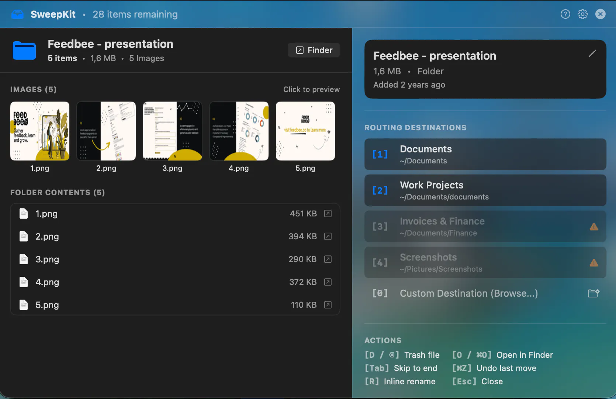Click the "394 KB" size of 2.png

(x=302, y=236)
